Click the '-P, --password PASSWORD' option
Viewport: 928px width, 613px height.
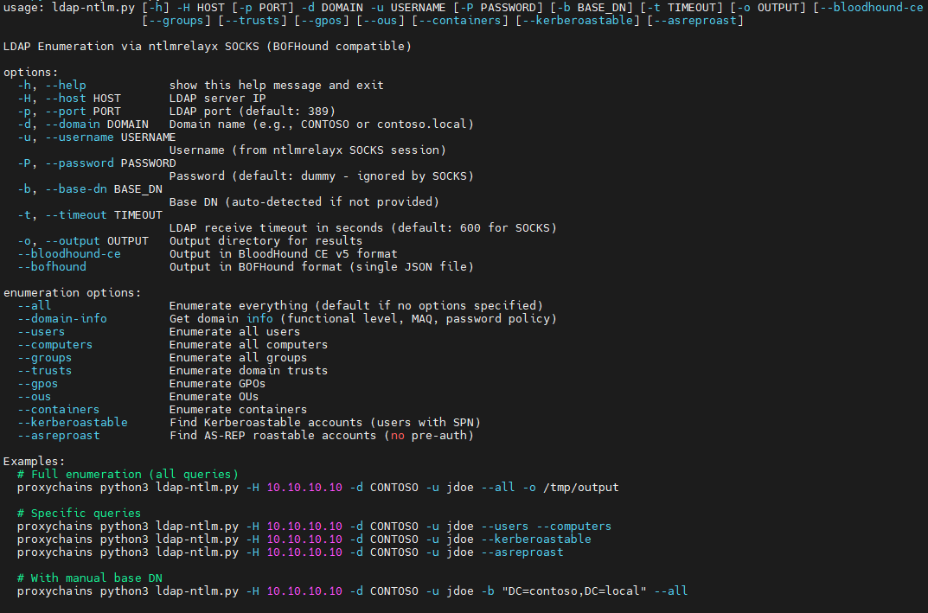coord(97,163)
